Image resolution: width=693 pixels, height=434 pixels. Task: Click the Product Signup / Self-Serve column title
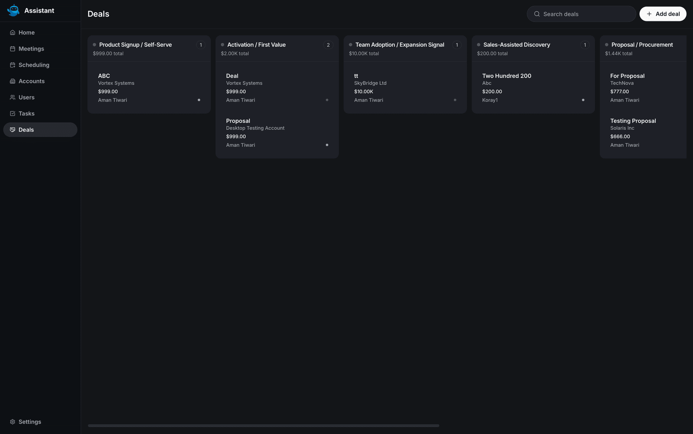pyautogui.click(x=135, y=45)
